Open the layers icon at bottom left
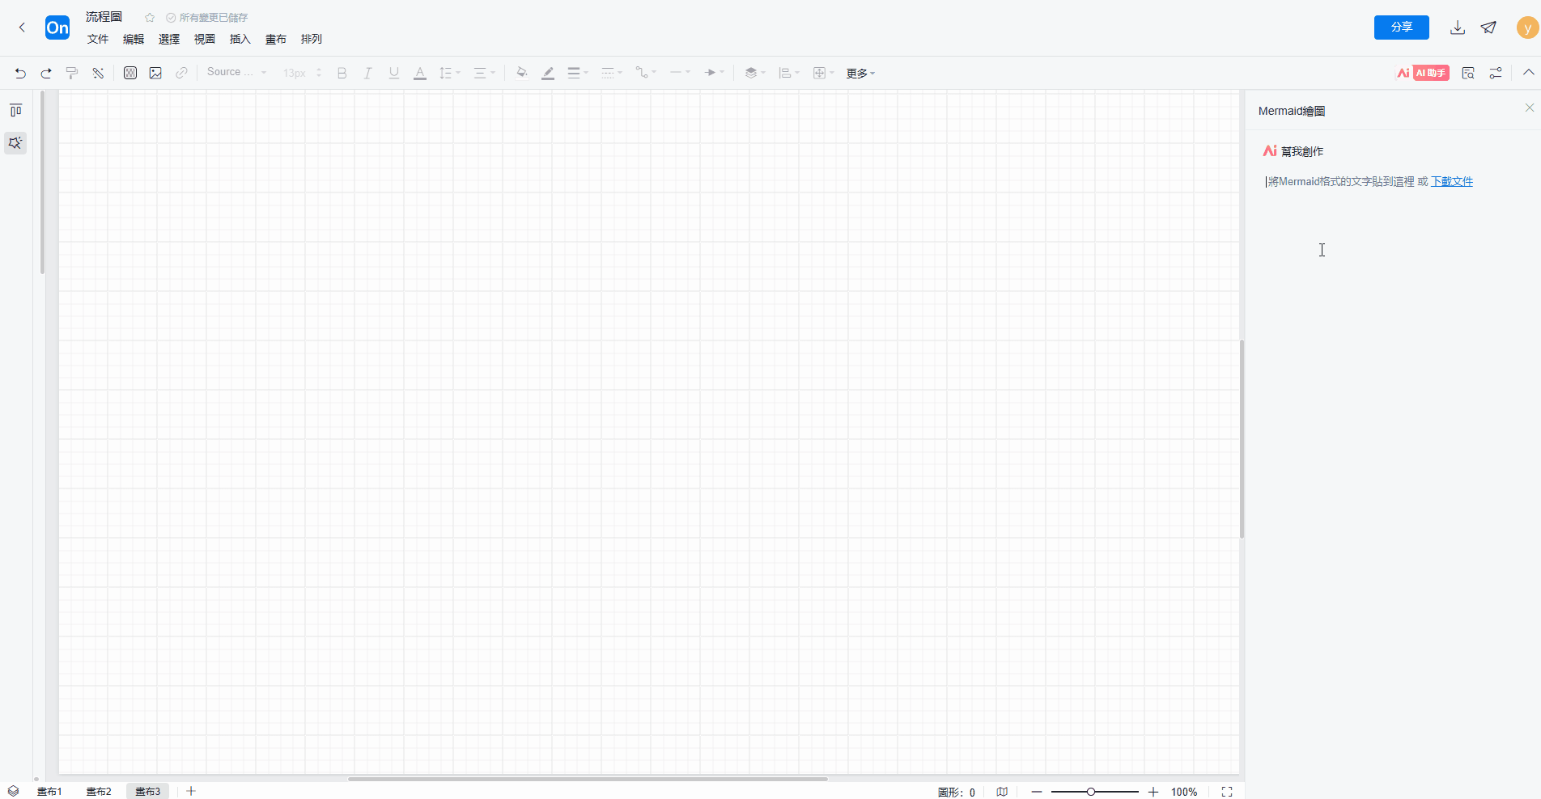Viewport: 1541px width, 799px height. point(13,791)
